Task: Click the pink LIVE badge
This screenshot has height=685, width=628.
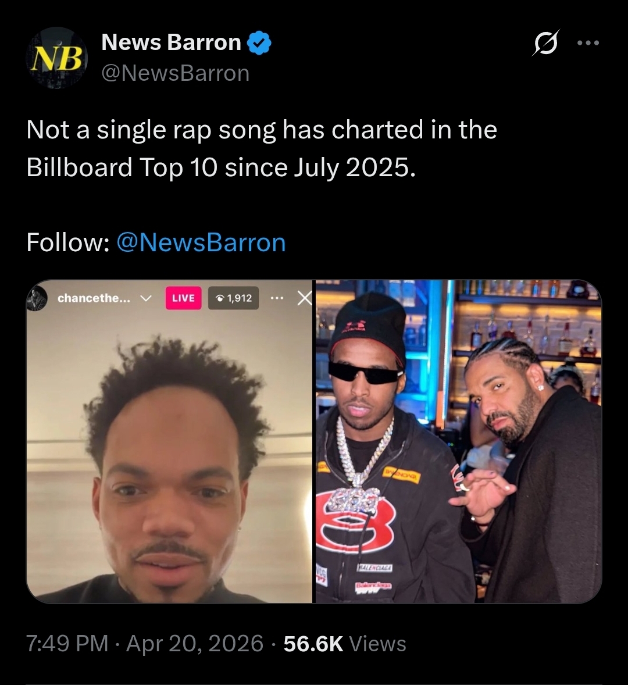Action: click(183, 298)
